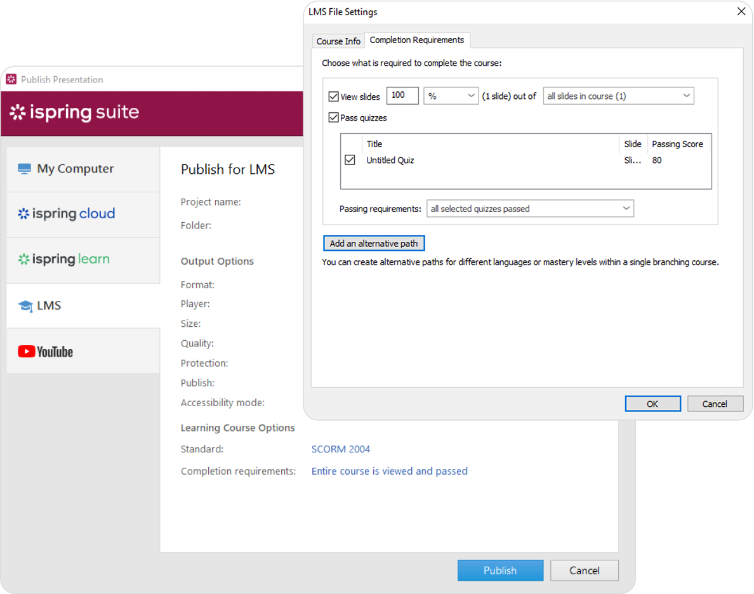The width and height of the screenshot is (754, 594).
Task: Click the truncated Sli... slide cell
Action: pyautogui.click(x=632, y=160)
